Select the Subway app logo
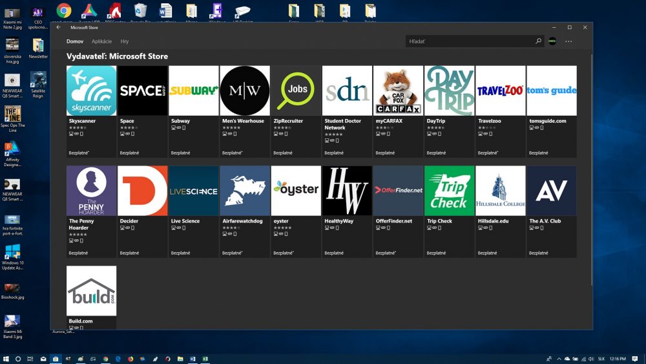Image resolution: width=646 pixels, height=364 pixels. 194,91
